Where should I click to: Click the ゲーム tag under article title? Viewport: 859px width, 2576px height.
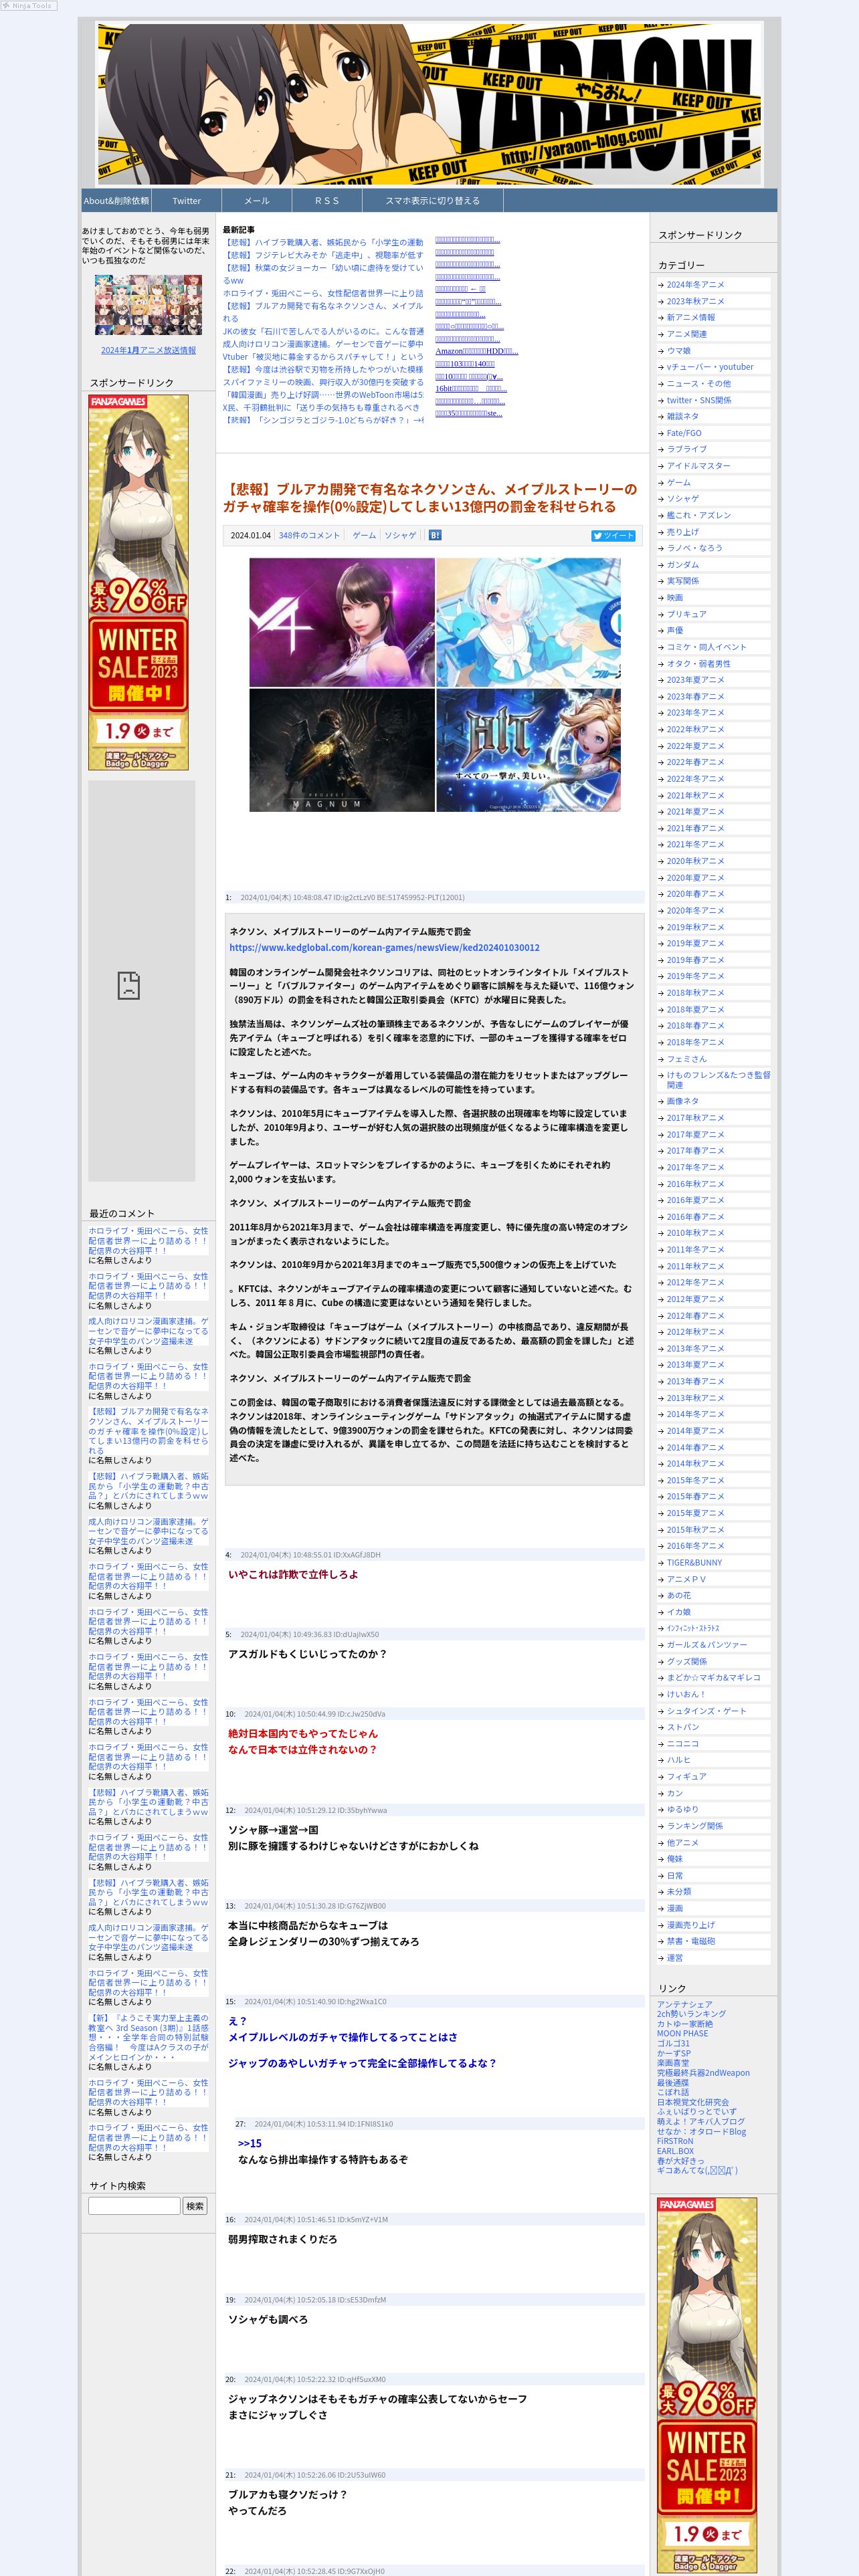[x=364, y=535]
